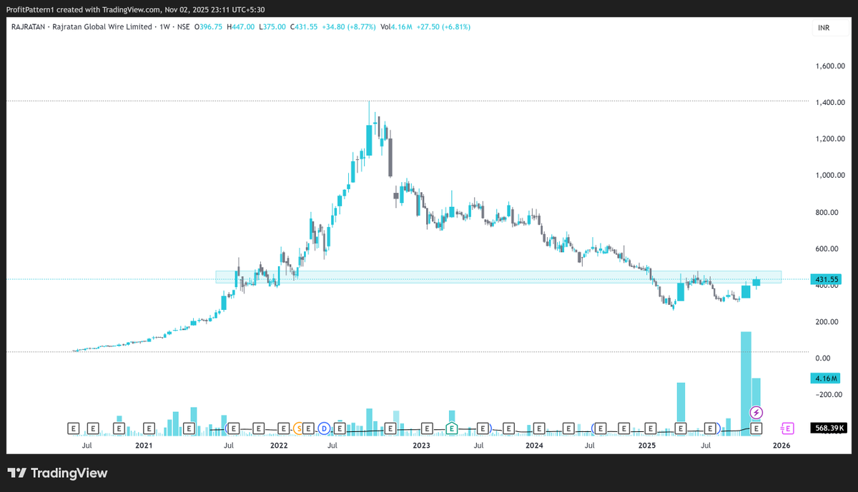Click the green upcoming earnings E marker
Viewport: 858px width, 492px height.
(451, 428)
